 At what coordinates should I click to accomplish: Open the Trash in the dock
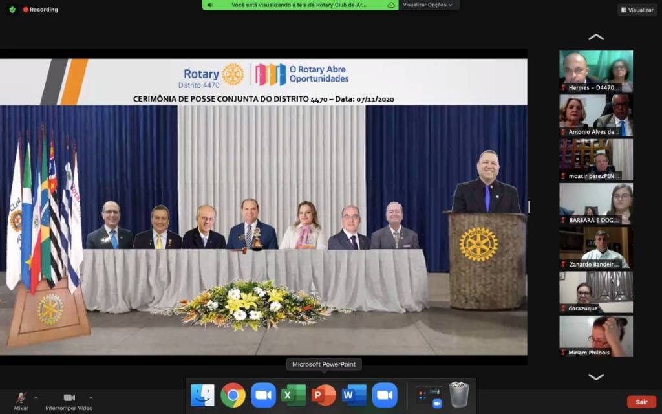tap(459, 395)
